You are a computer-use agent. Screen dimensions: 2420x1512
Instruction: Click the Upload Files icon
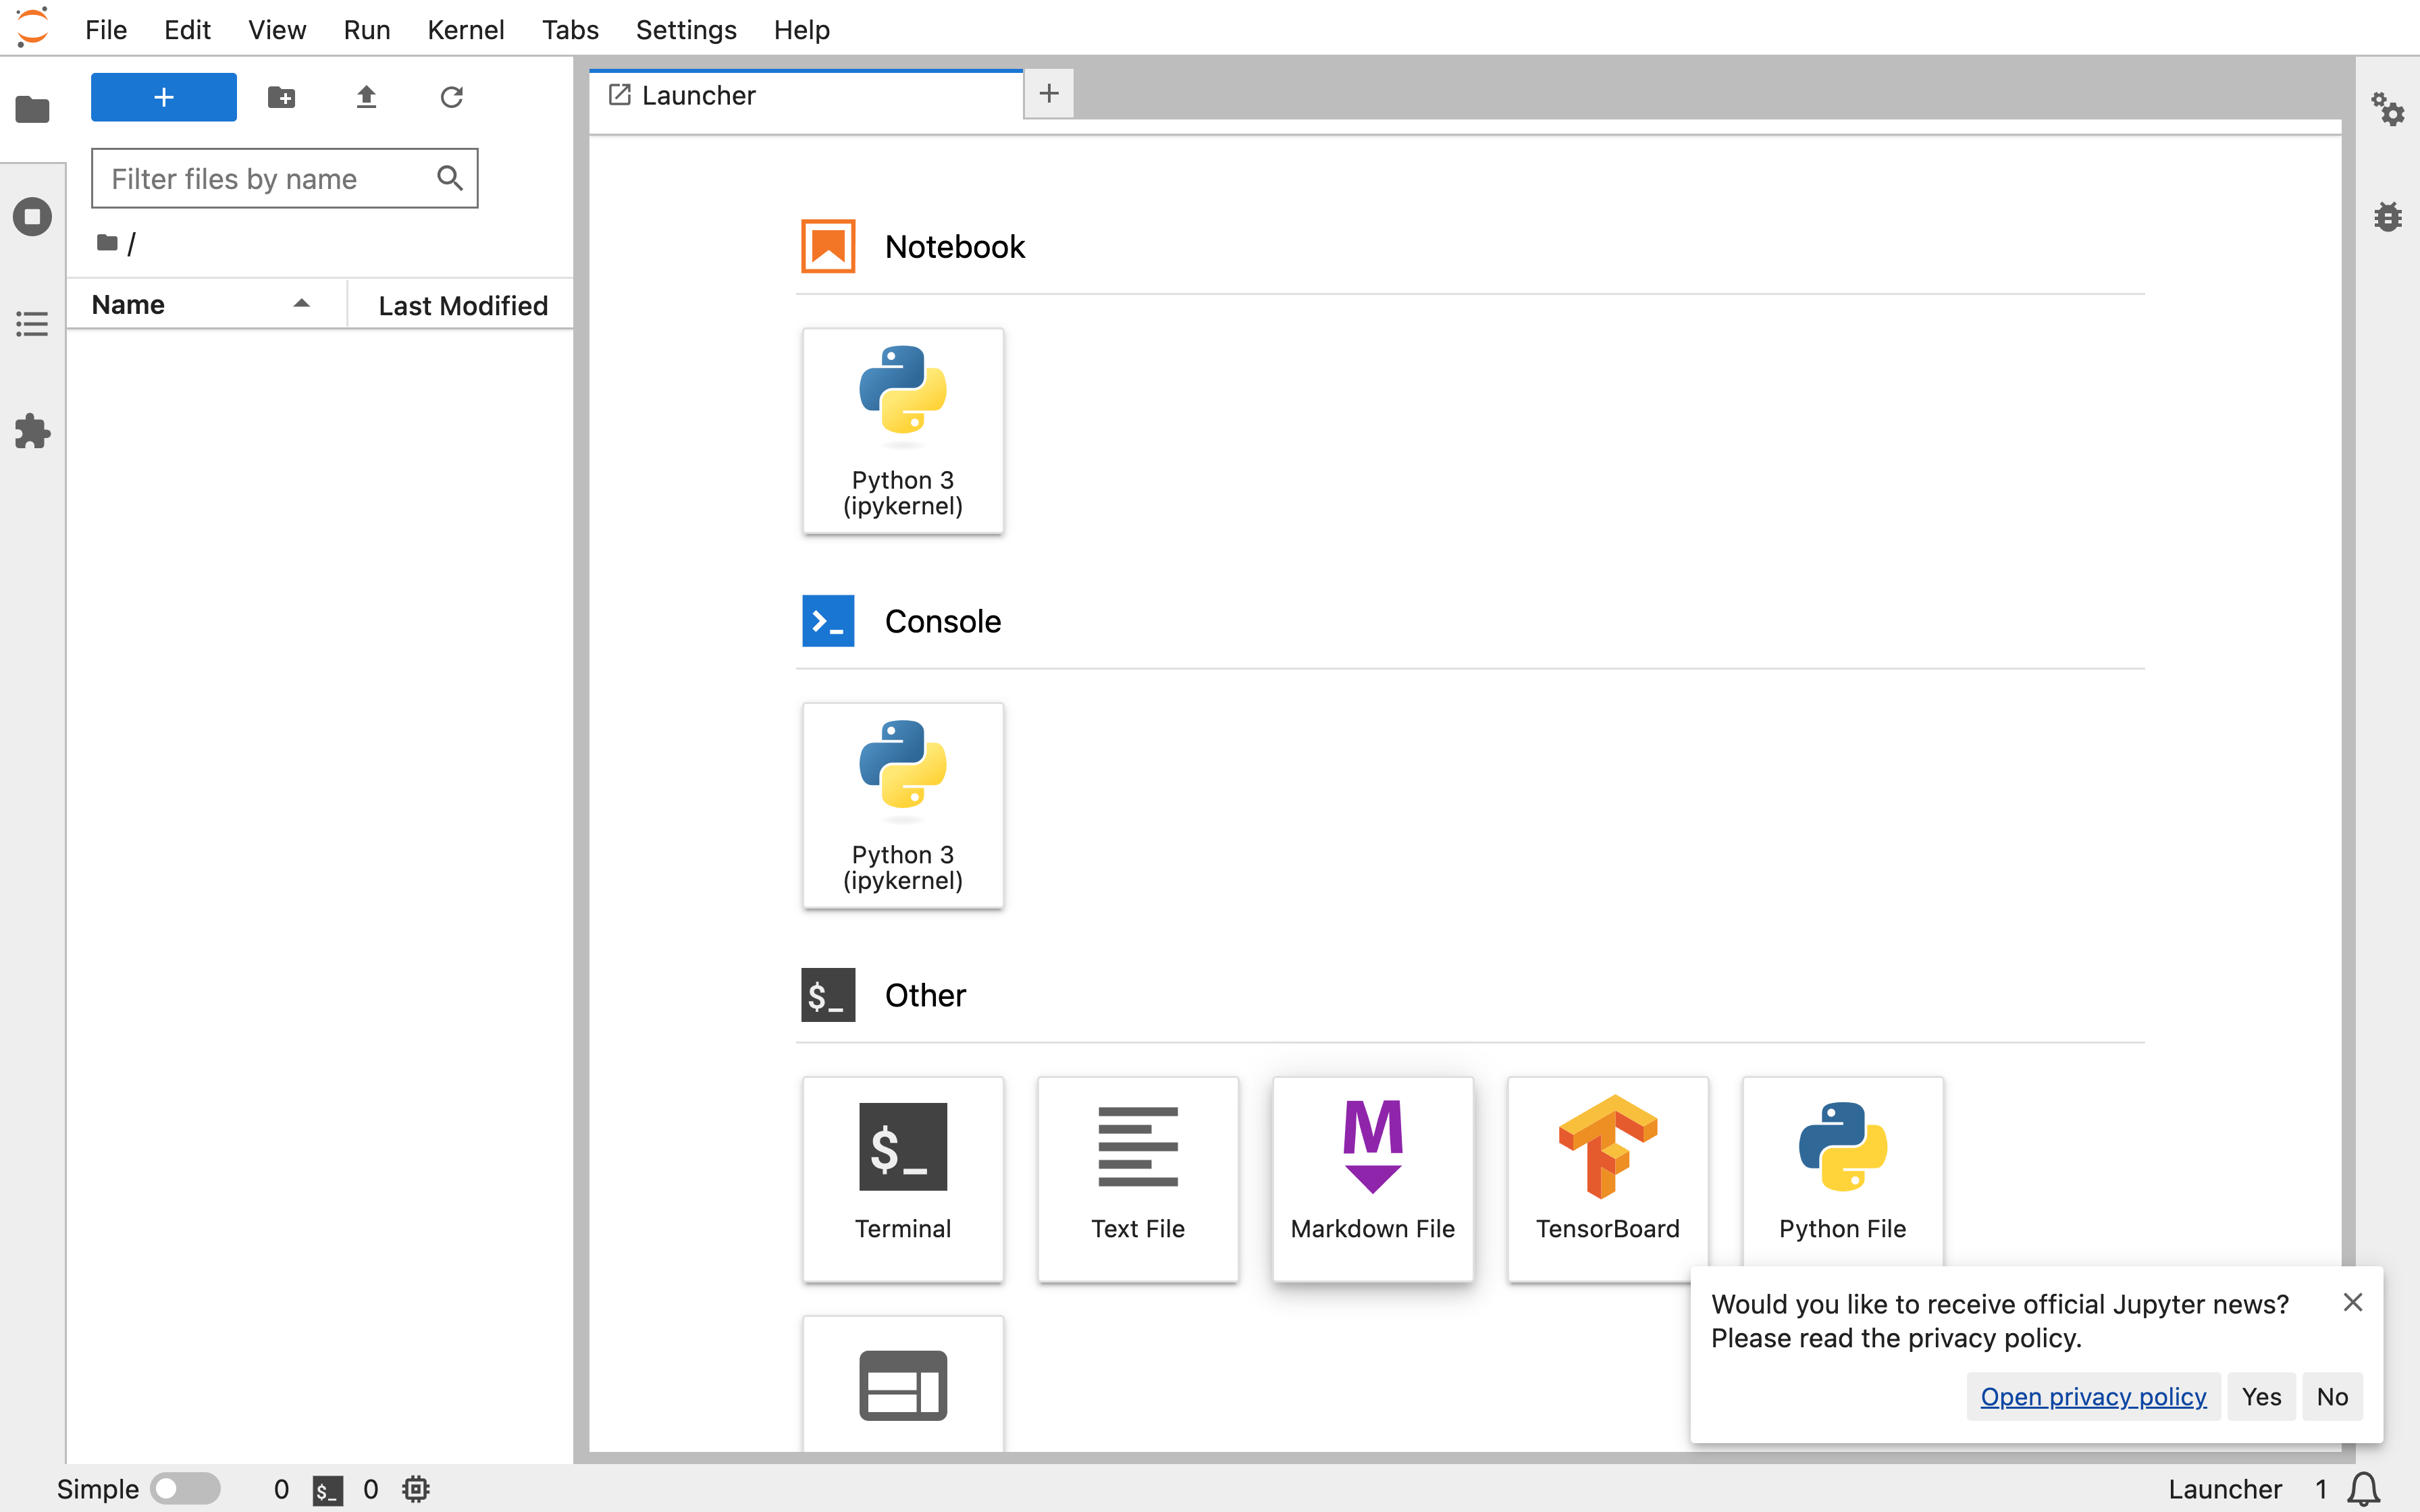[x=366, y=97]
